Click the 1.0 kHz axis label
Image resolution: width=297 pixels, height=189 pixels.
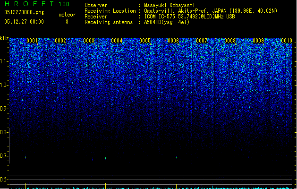[4, 85]
